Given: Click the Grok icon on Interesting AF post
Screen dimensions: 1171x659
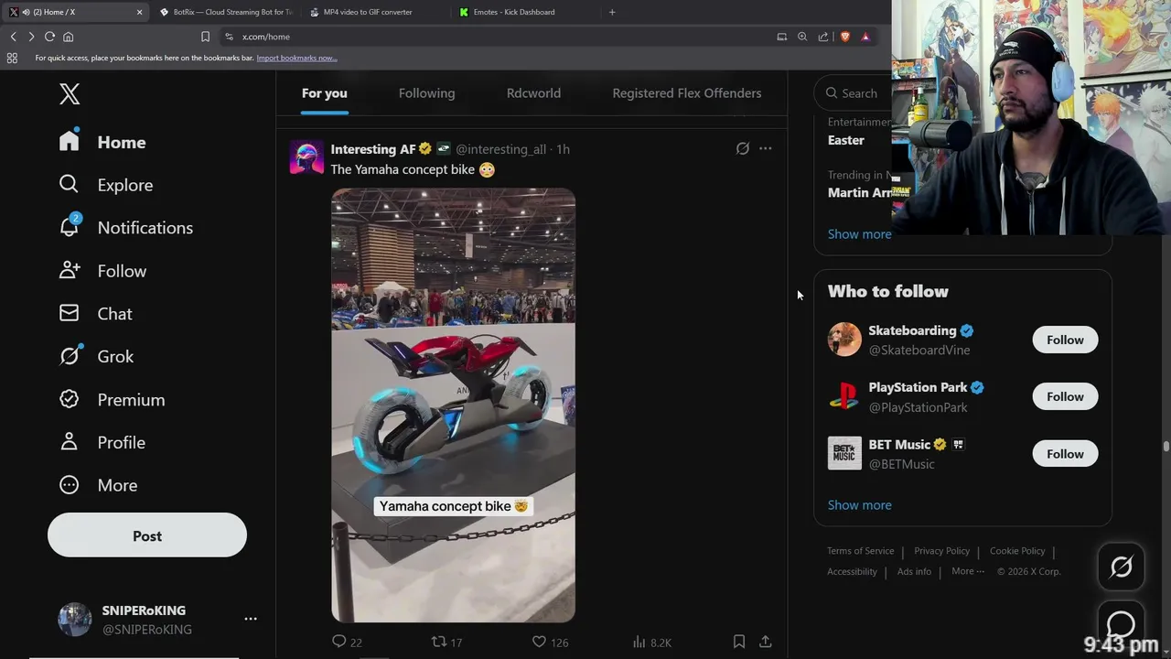Looking at the screenshot, I should tap(743, 148).
